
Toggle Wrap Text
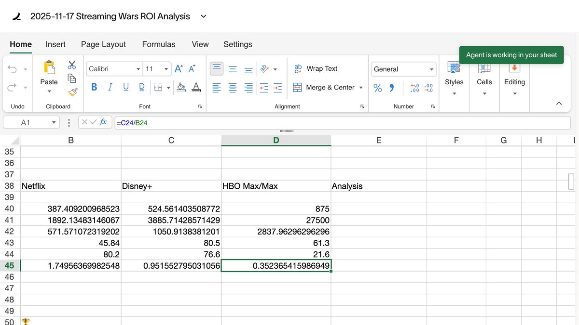click(316, 68)
